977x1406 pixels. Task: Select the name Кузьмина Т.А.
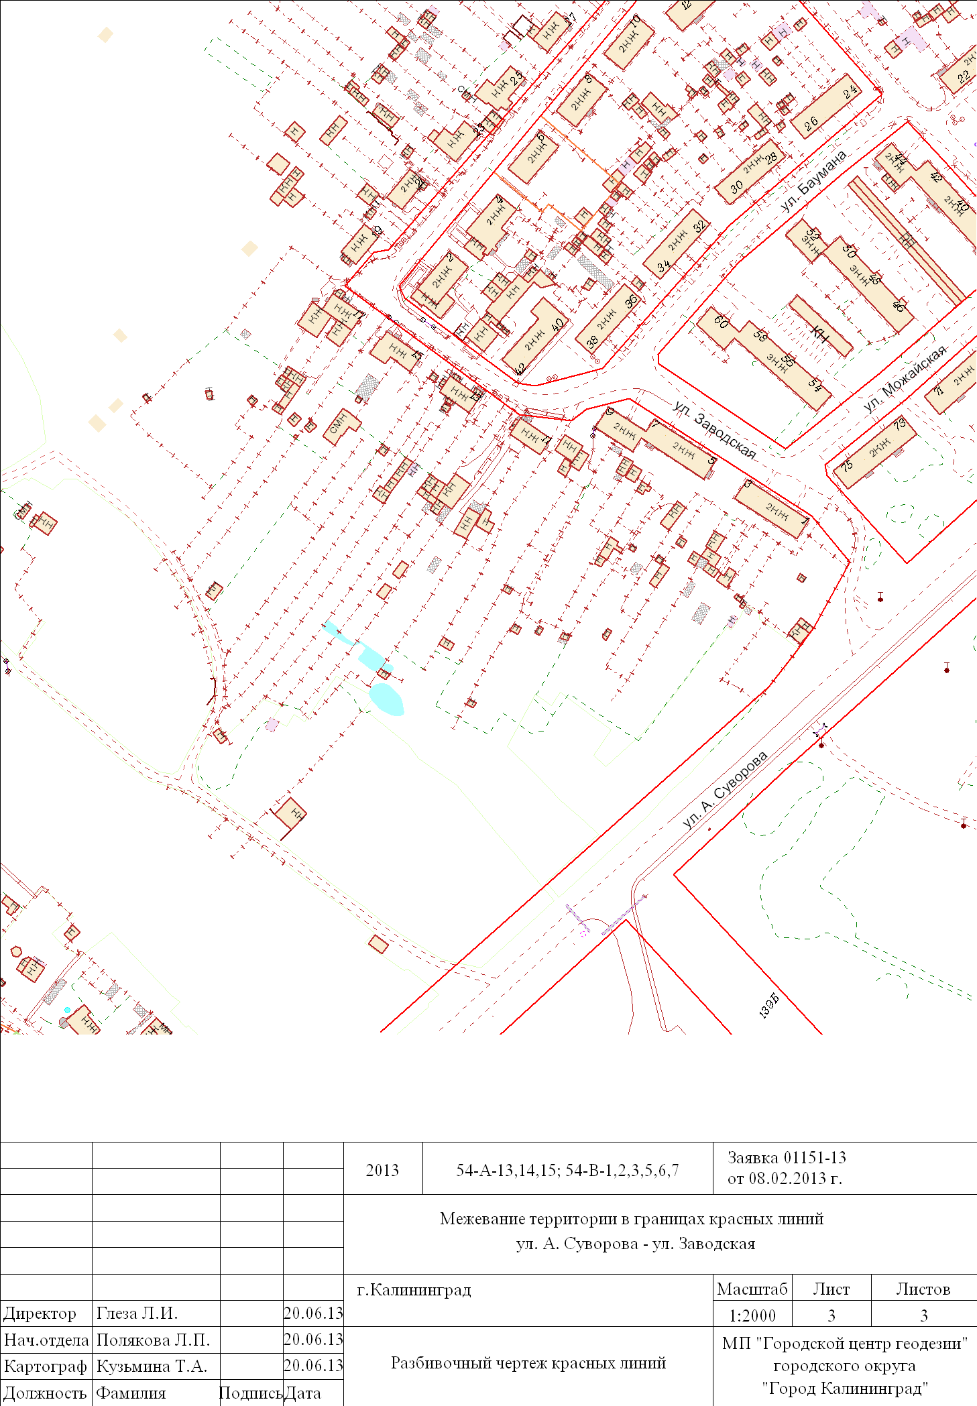pyautogui.click(x=152, y=1366)
